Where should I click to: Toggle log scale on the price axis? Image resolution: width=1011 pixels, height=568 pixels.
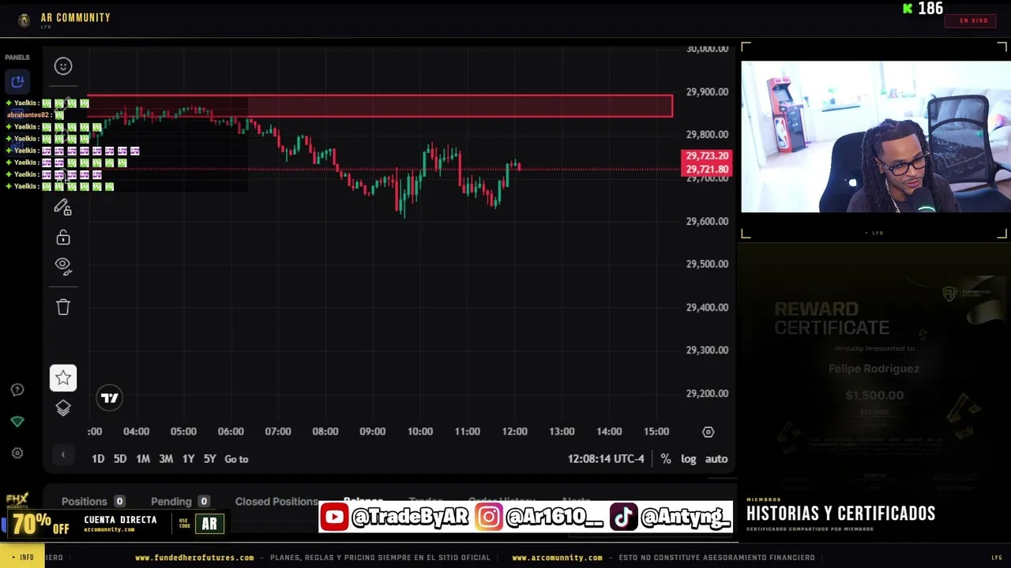(x=689, y=459)
